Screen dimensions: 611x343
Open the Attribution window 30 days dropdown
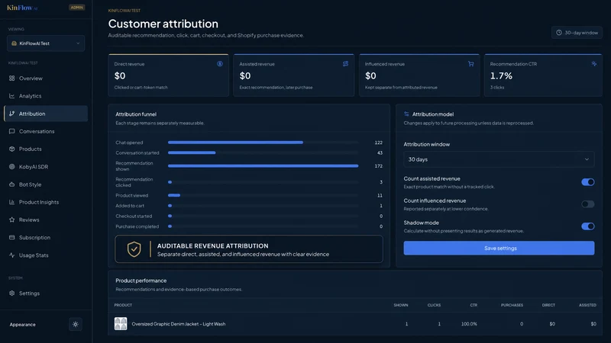click(x=499, y=159)
